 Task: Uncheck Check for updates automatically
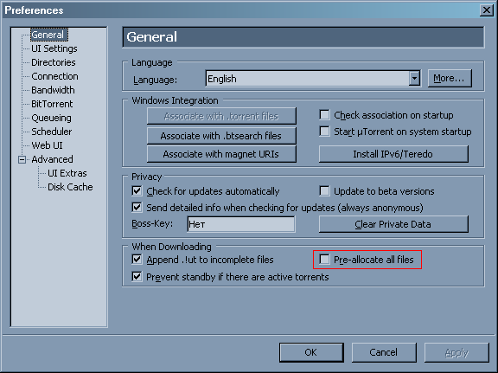[137, 191]
